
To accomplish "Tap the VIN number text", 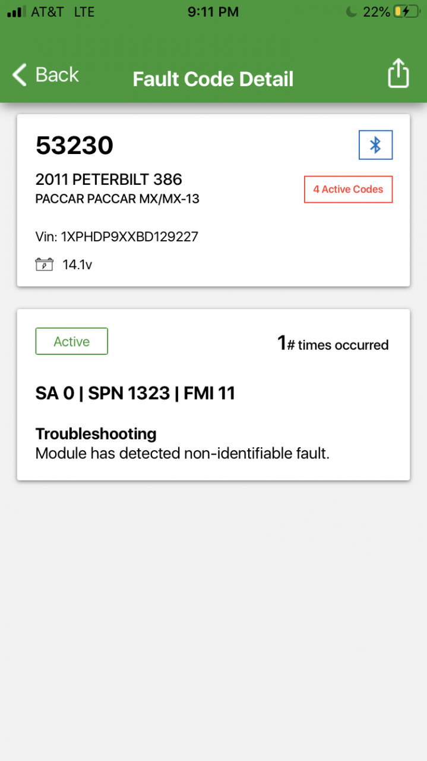I will (x=117, y=237).
